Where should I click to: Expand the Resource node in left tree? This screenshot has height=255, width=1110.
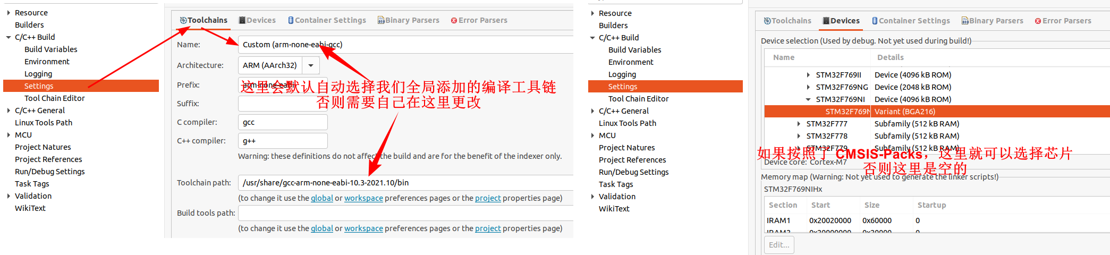tap(9, 13)
